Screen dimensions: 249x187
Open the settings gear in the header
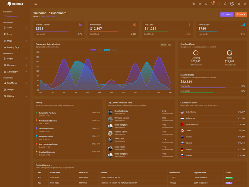tap(245, 4)
